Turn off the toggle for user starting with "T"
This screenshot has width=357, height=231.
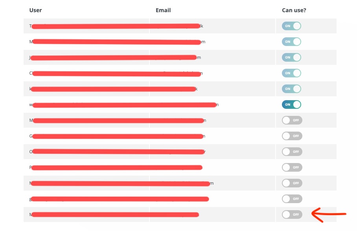[x=291, y=26]
